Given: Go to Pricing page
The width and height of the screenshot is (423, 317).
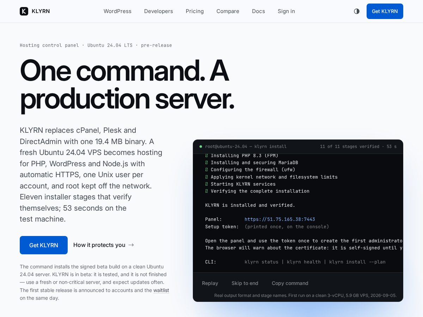Looking at the screenshot, I should point(195,11).
